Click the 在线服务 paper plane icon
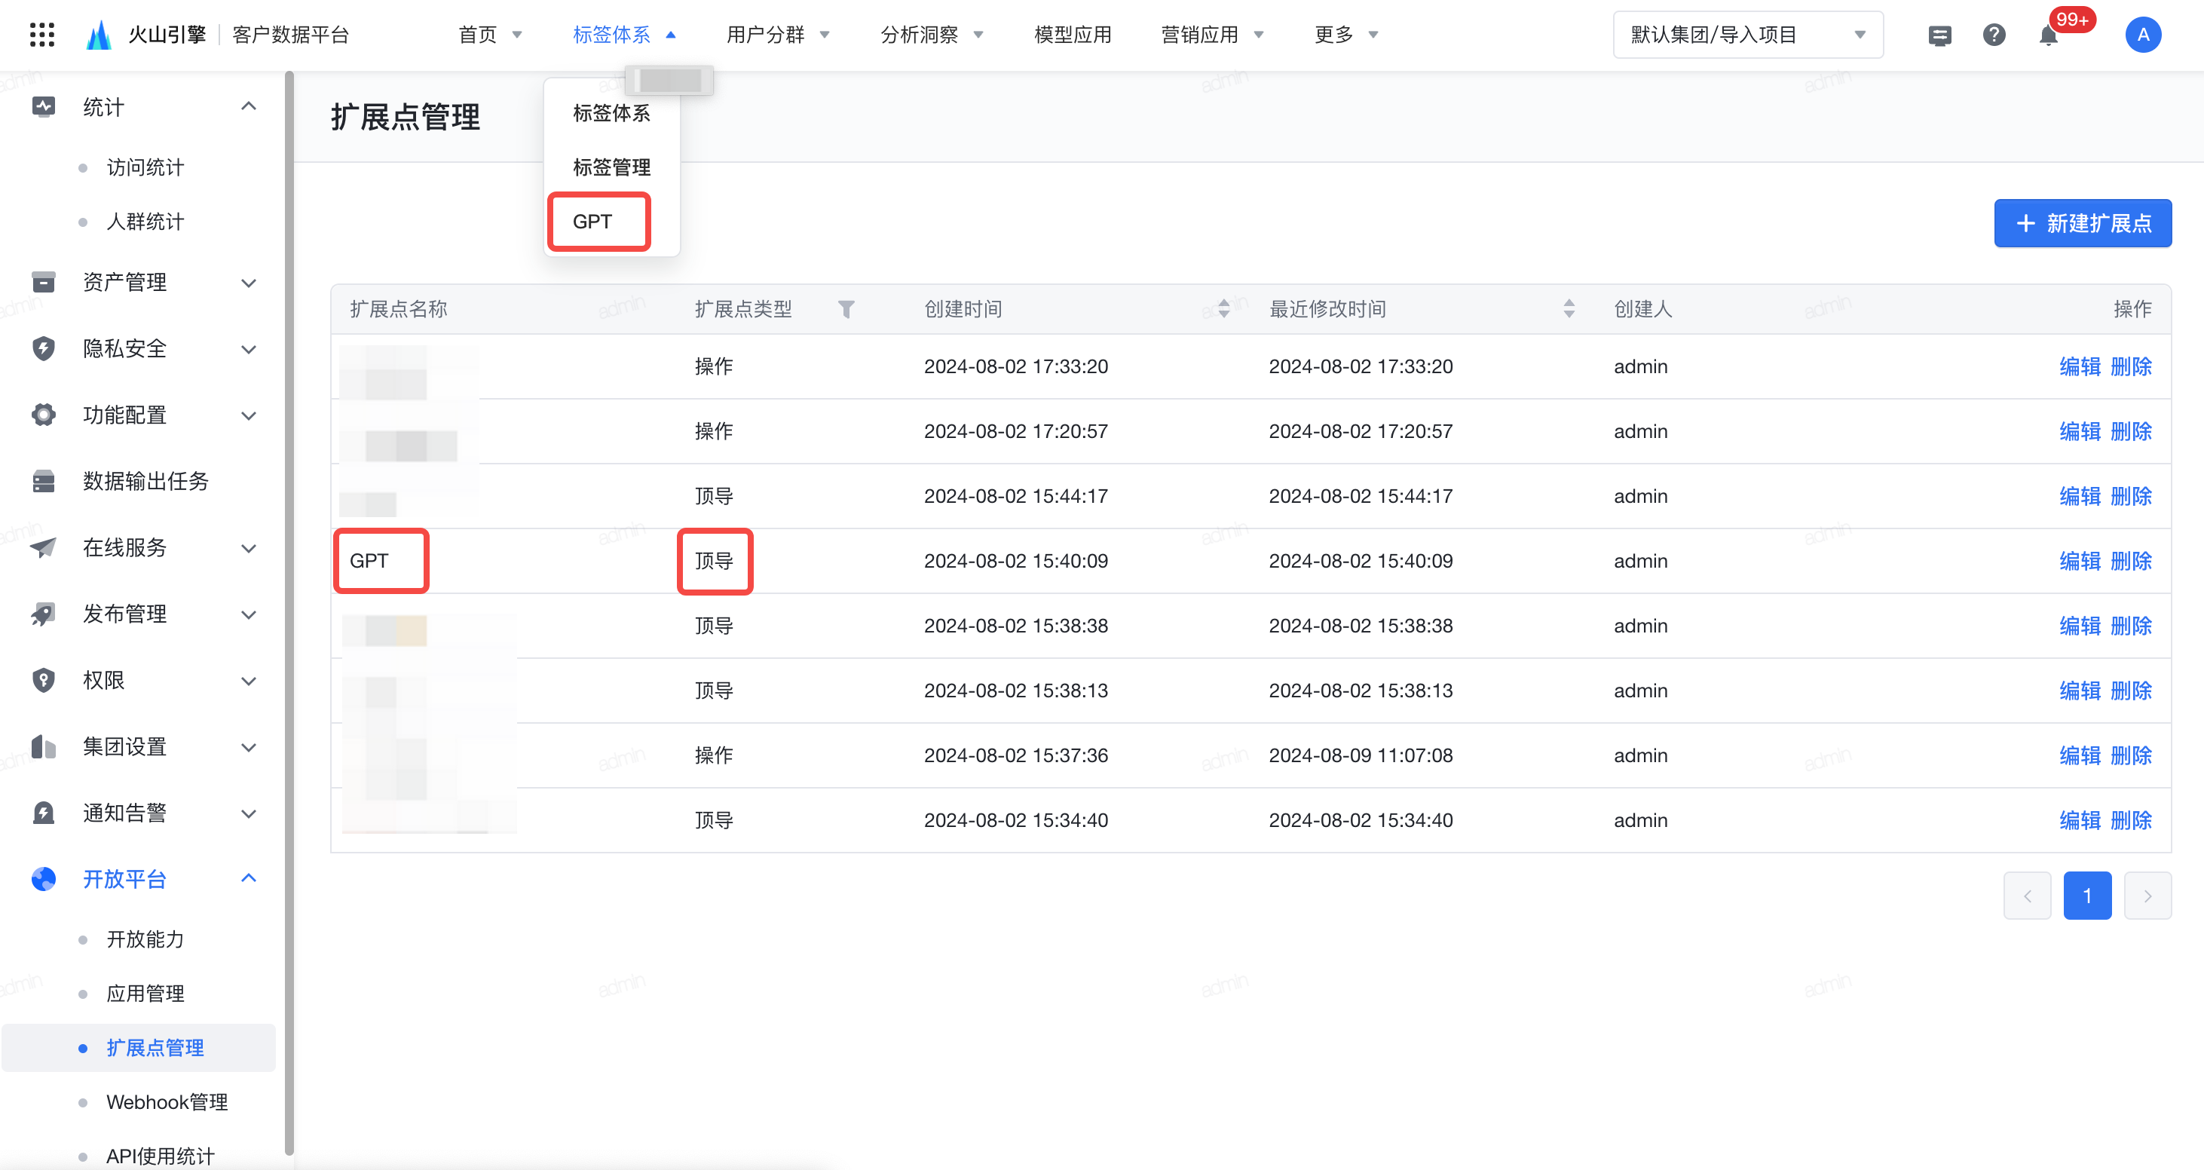This screenshot has height=1170, width=2204. (44, 547)
